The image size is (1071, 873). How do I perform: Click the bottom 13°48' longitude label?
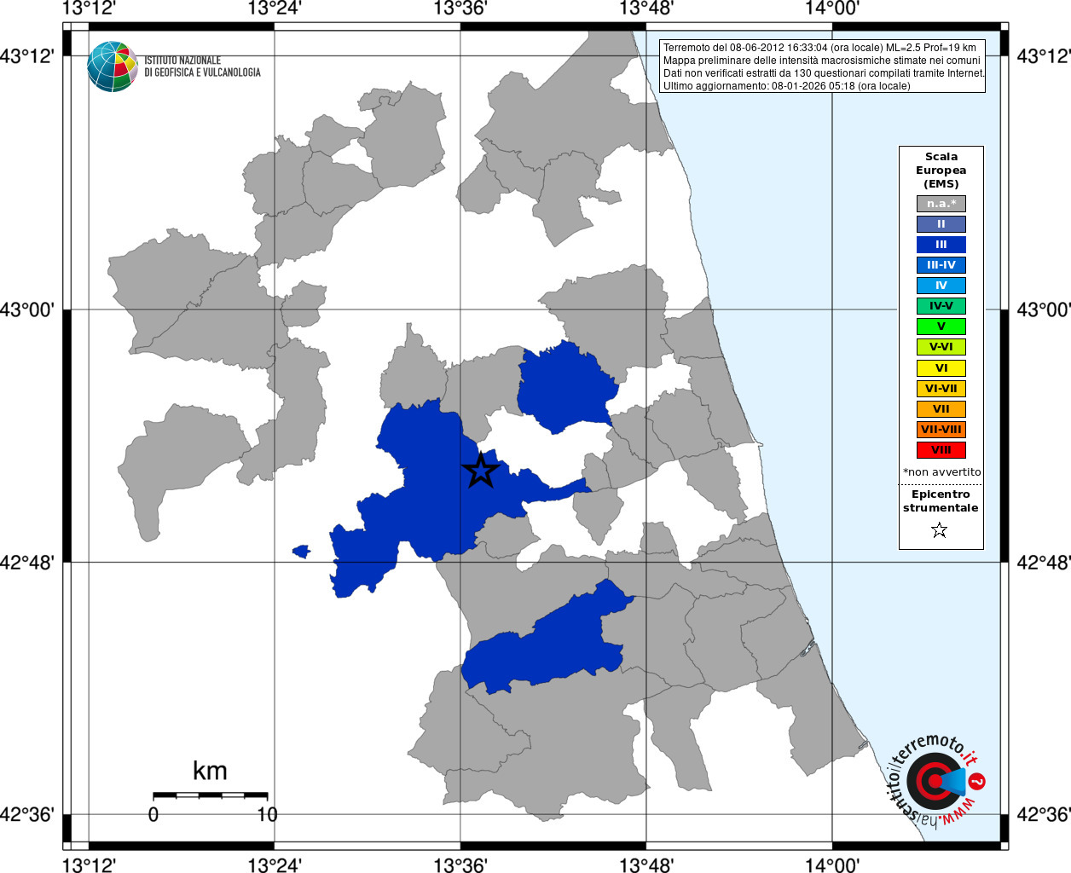pyautogui.click(x=646, y=865)
